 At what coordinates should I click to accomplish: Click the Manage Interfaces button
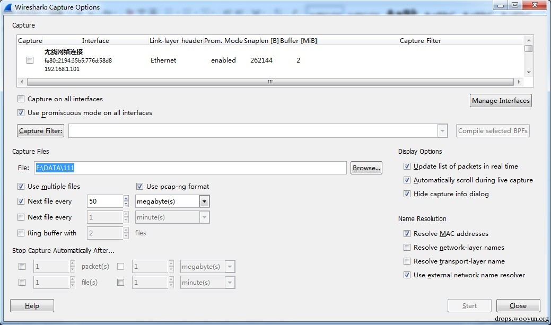coord(500,101)
